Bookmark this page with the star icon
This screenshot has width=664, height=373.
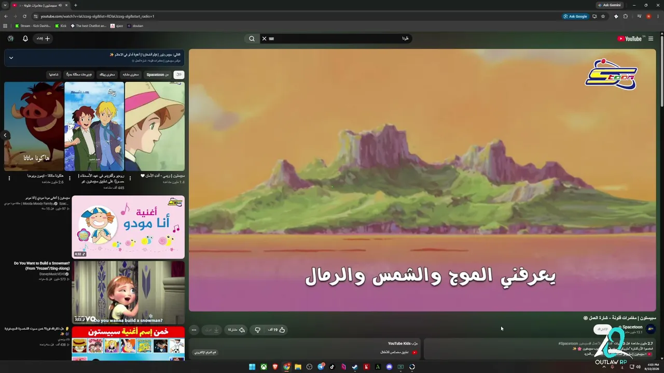(603, 16)
